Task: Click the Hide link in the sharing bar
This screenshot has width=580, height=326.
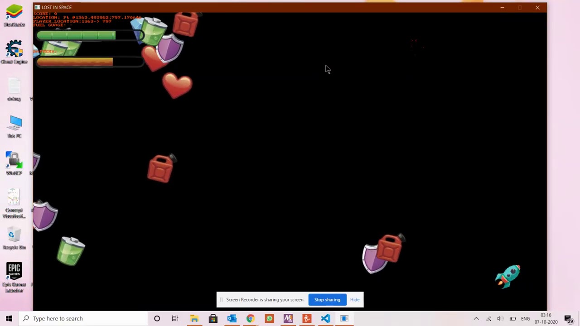Action: 355,300
